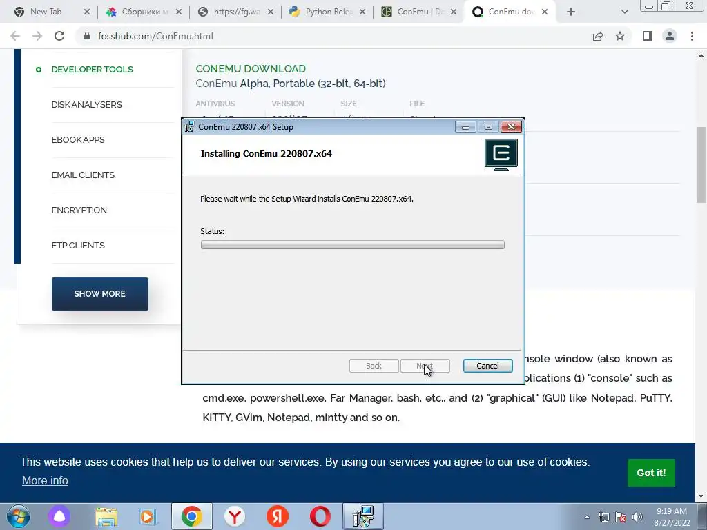
Task: Open the red Yandex Я taskbar icon
Action: pyautogui.click(x=278, y=516)
